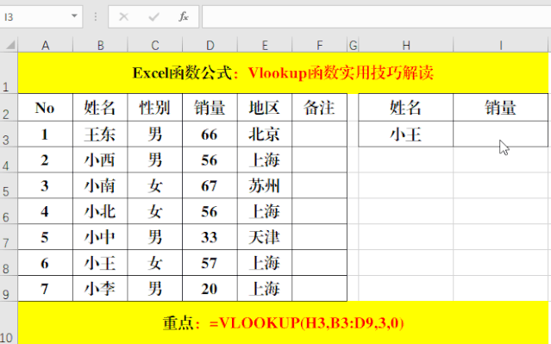
Task: Click the 'No' header cell
Action: [x=46, y=107]
